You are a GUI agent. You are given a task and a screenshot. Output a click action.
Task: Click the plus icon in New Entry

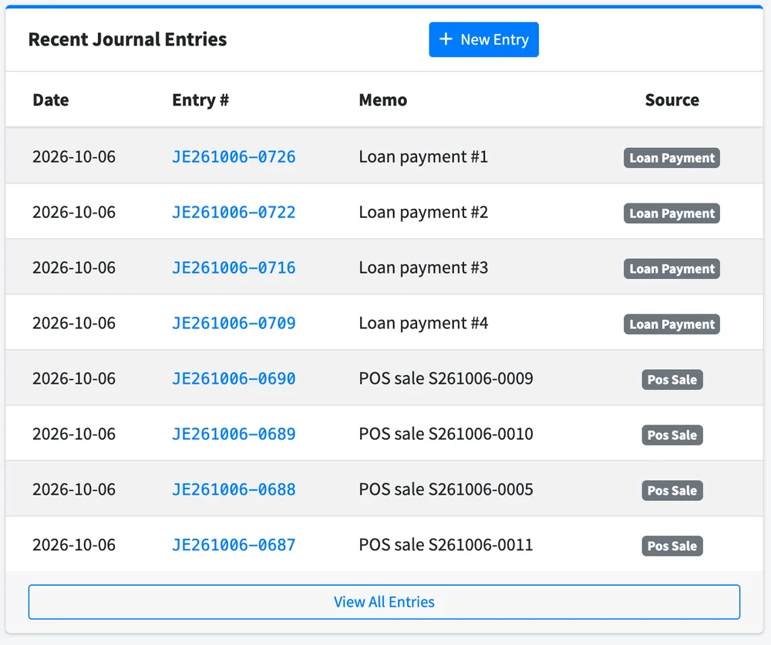point(446,39)
